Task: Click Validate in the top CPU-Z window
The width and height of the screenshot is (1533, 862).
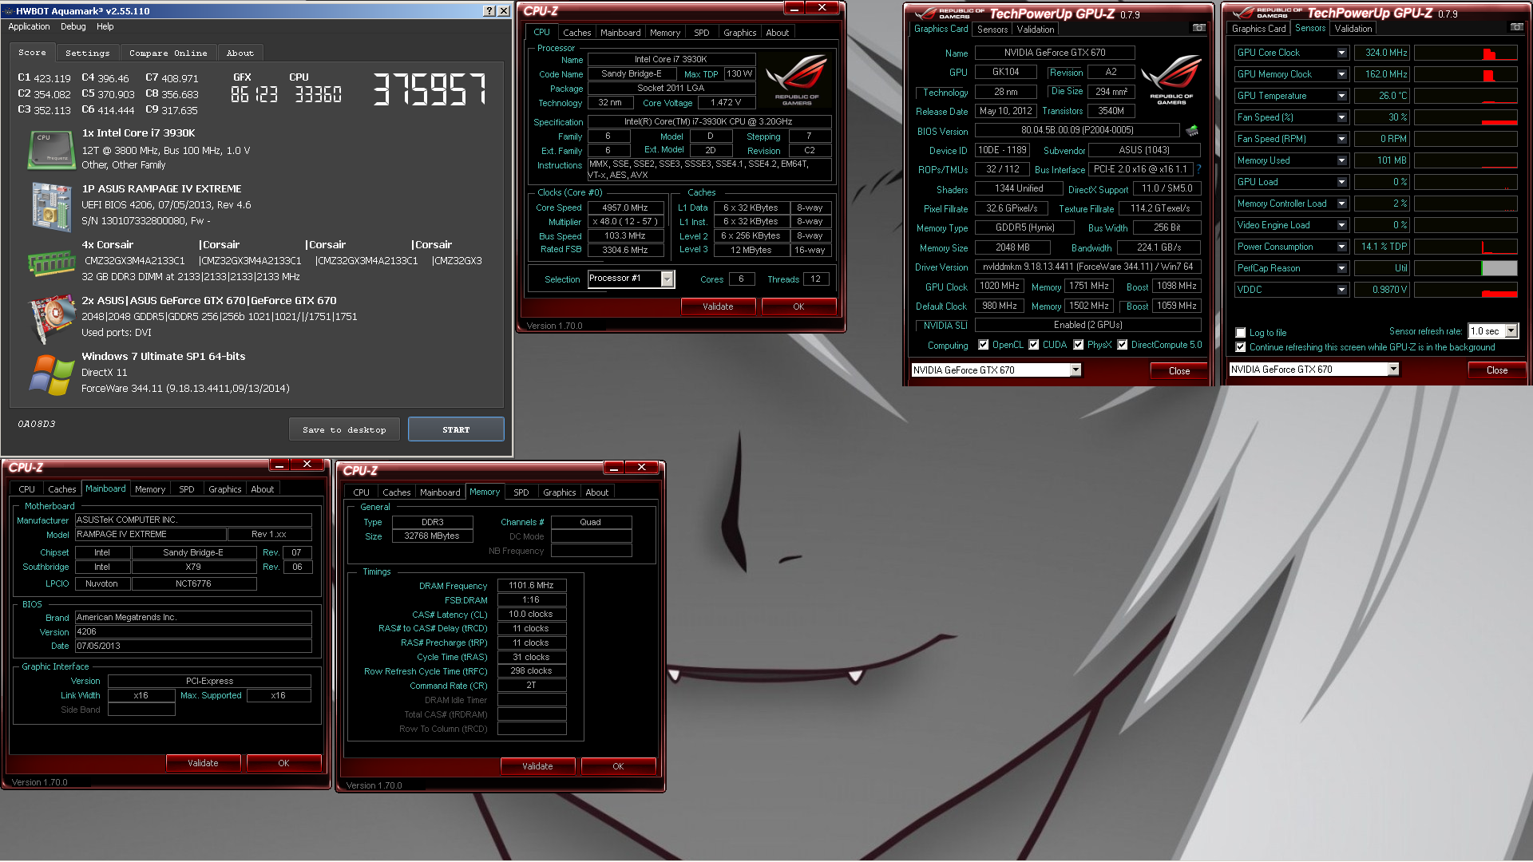Action: [718, 306]
